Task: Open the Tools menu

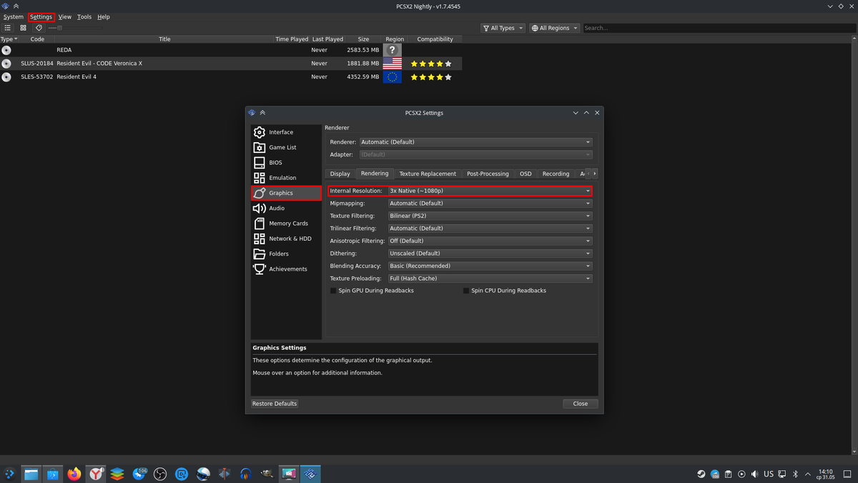Action: tap(84, 16)
